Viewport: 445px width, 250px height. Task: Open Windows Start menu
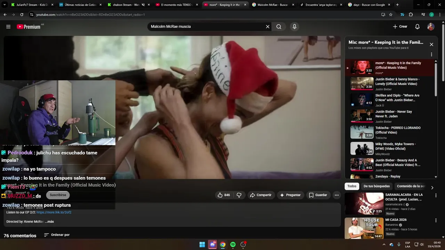point(202,244)
